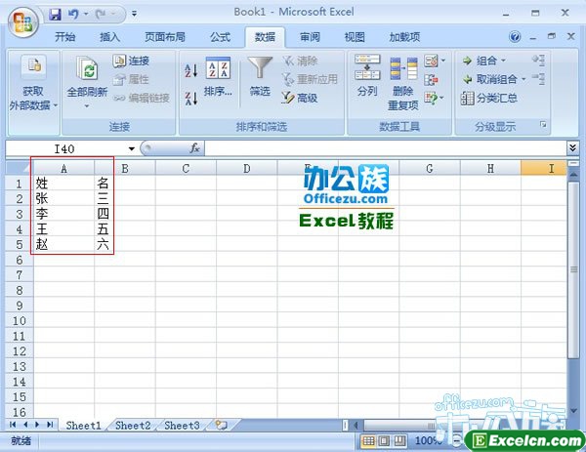The height and width of the screenshot is (452, 586).
Task: Click hide detail icon in 分级显示
Action: click(538, 78)
